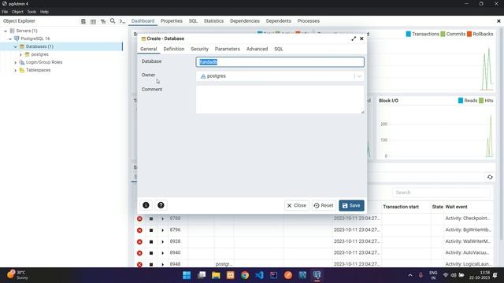Expand Login/Group Roles node

(15, 63)
